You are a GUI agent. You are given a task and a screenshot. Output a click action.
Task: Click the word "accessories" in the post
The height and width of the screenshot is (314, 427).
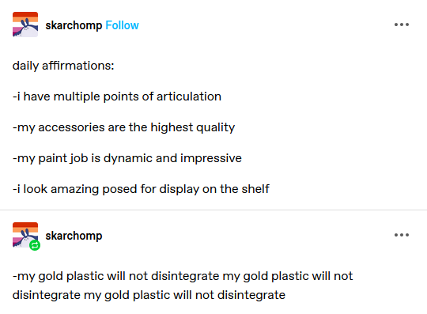[71, 127]
